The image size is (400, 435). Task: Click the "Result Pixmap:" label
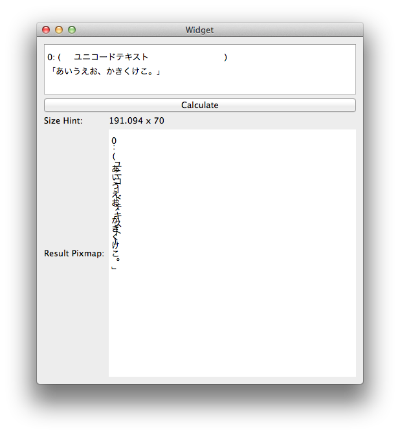(74, 253)
